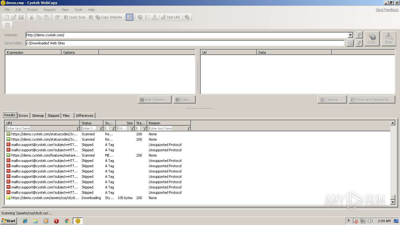Image resolution: width=400 pixels, height=225 pixels.
Task: Click the scan icon left of Copy Website
Action: pos(91,17)
